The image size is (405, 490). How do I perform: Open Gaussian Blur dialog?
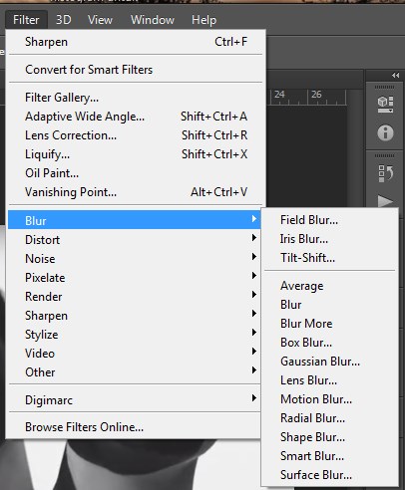tap(330, 362)
